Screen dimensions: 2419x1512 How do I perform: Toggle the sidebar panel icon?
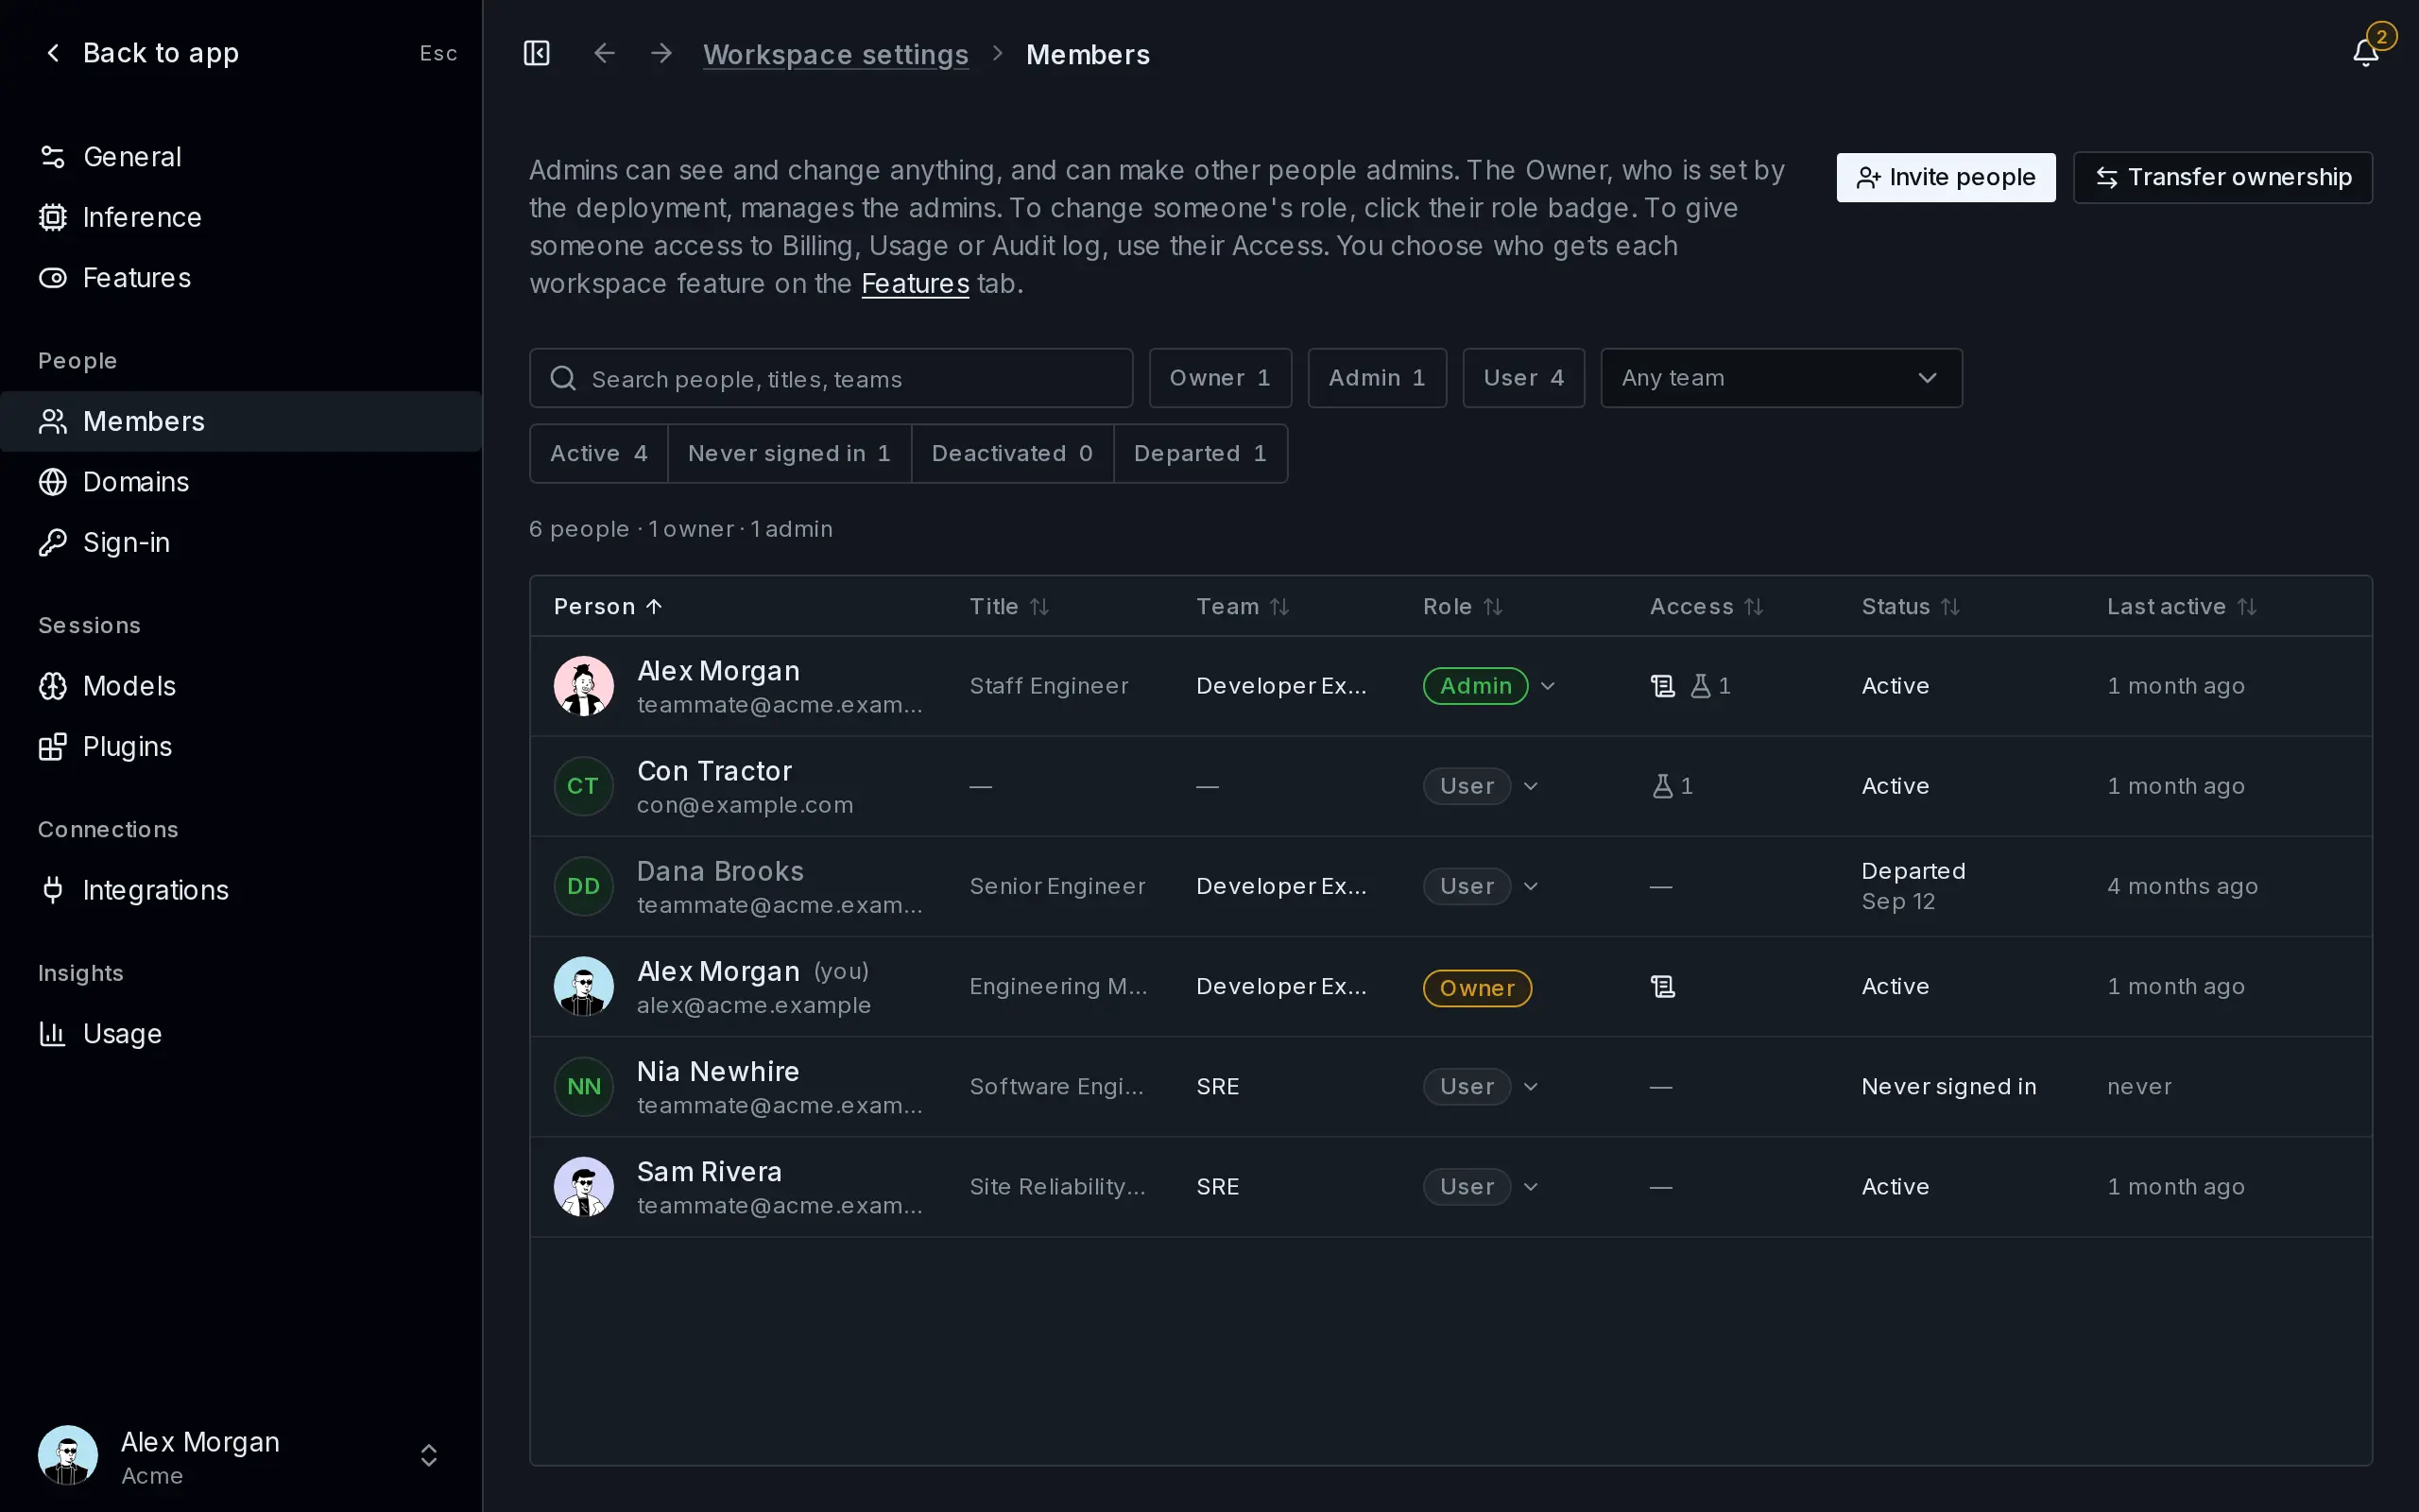point(537,53)
